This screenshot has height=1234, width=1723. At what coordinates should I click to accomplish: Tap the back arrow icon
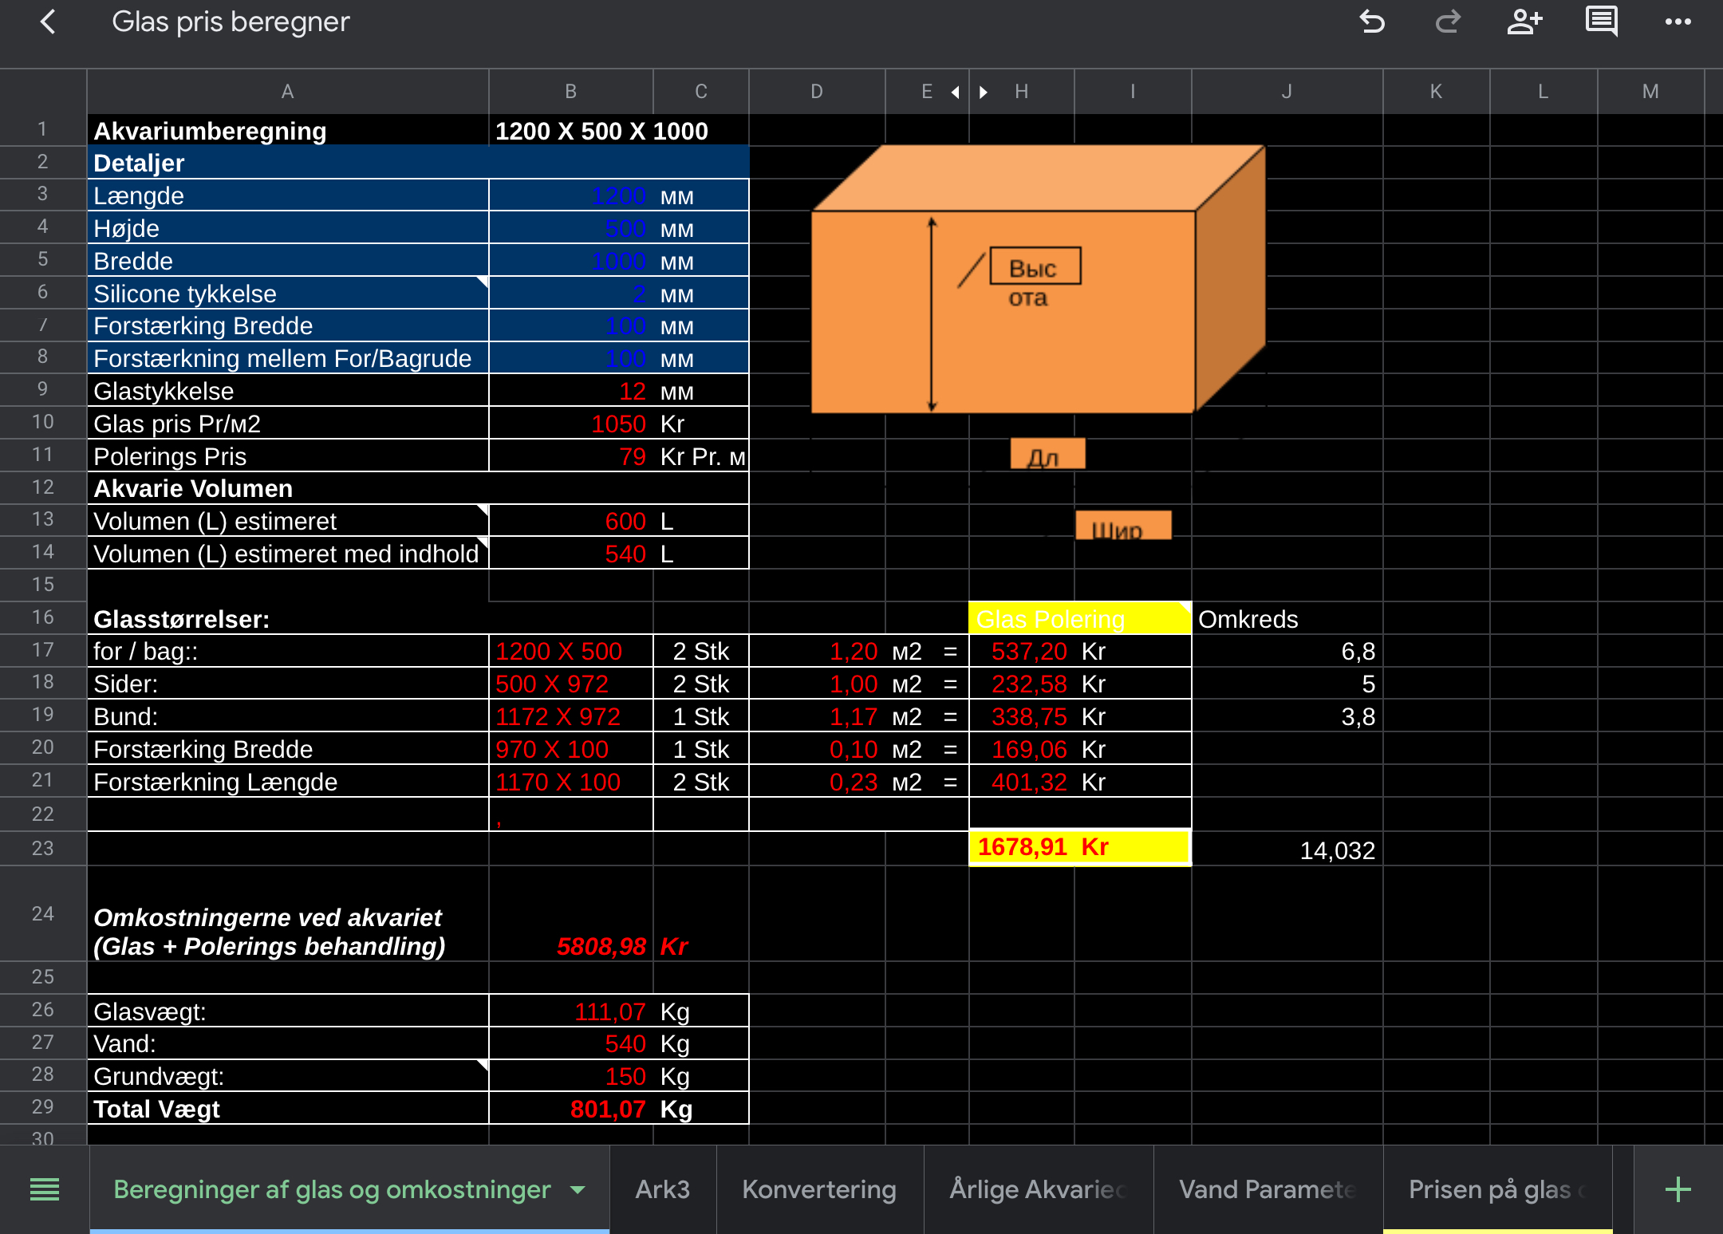[x=48, y=22]
